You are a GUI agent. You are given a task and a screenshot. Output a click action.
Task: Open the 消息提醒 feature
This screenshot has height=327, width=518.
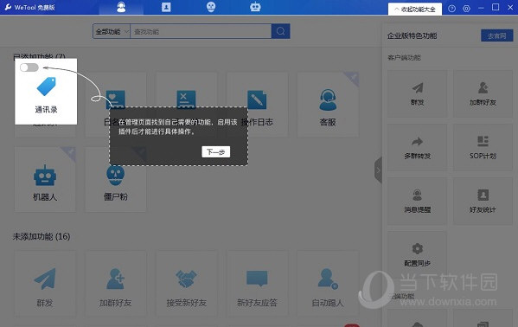[417, 201]
